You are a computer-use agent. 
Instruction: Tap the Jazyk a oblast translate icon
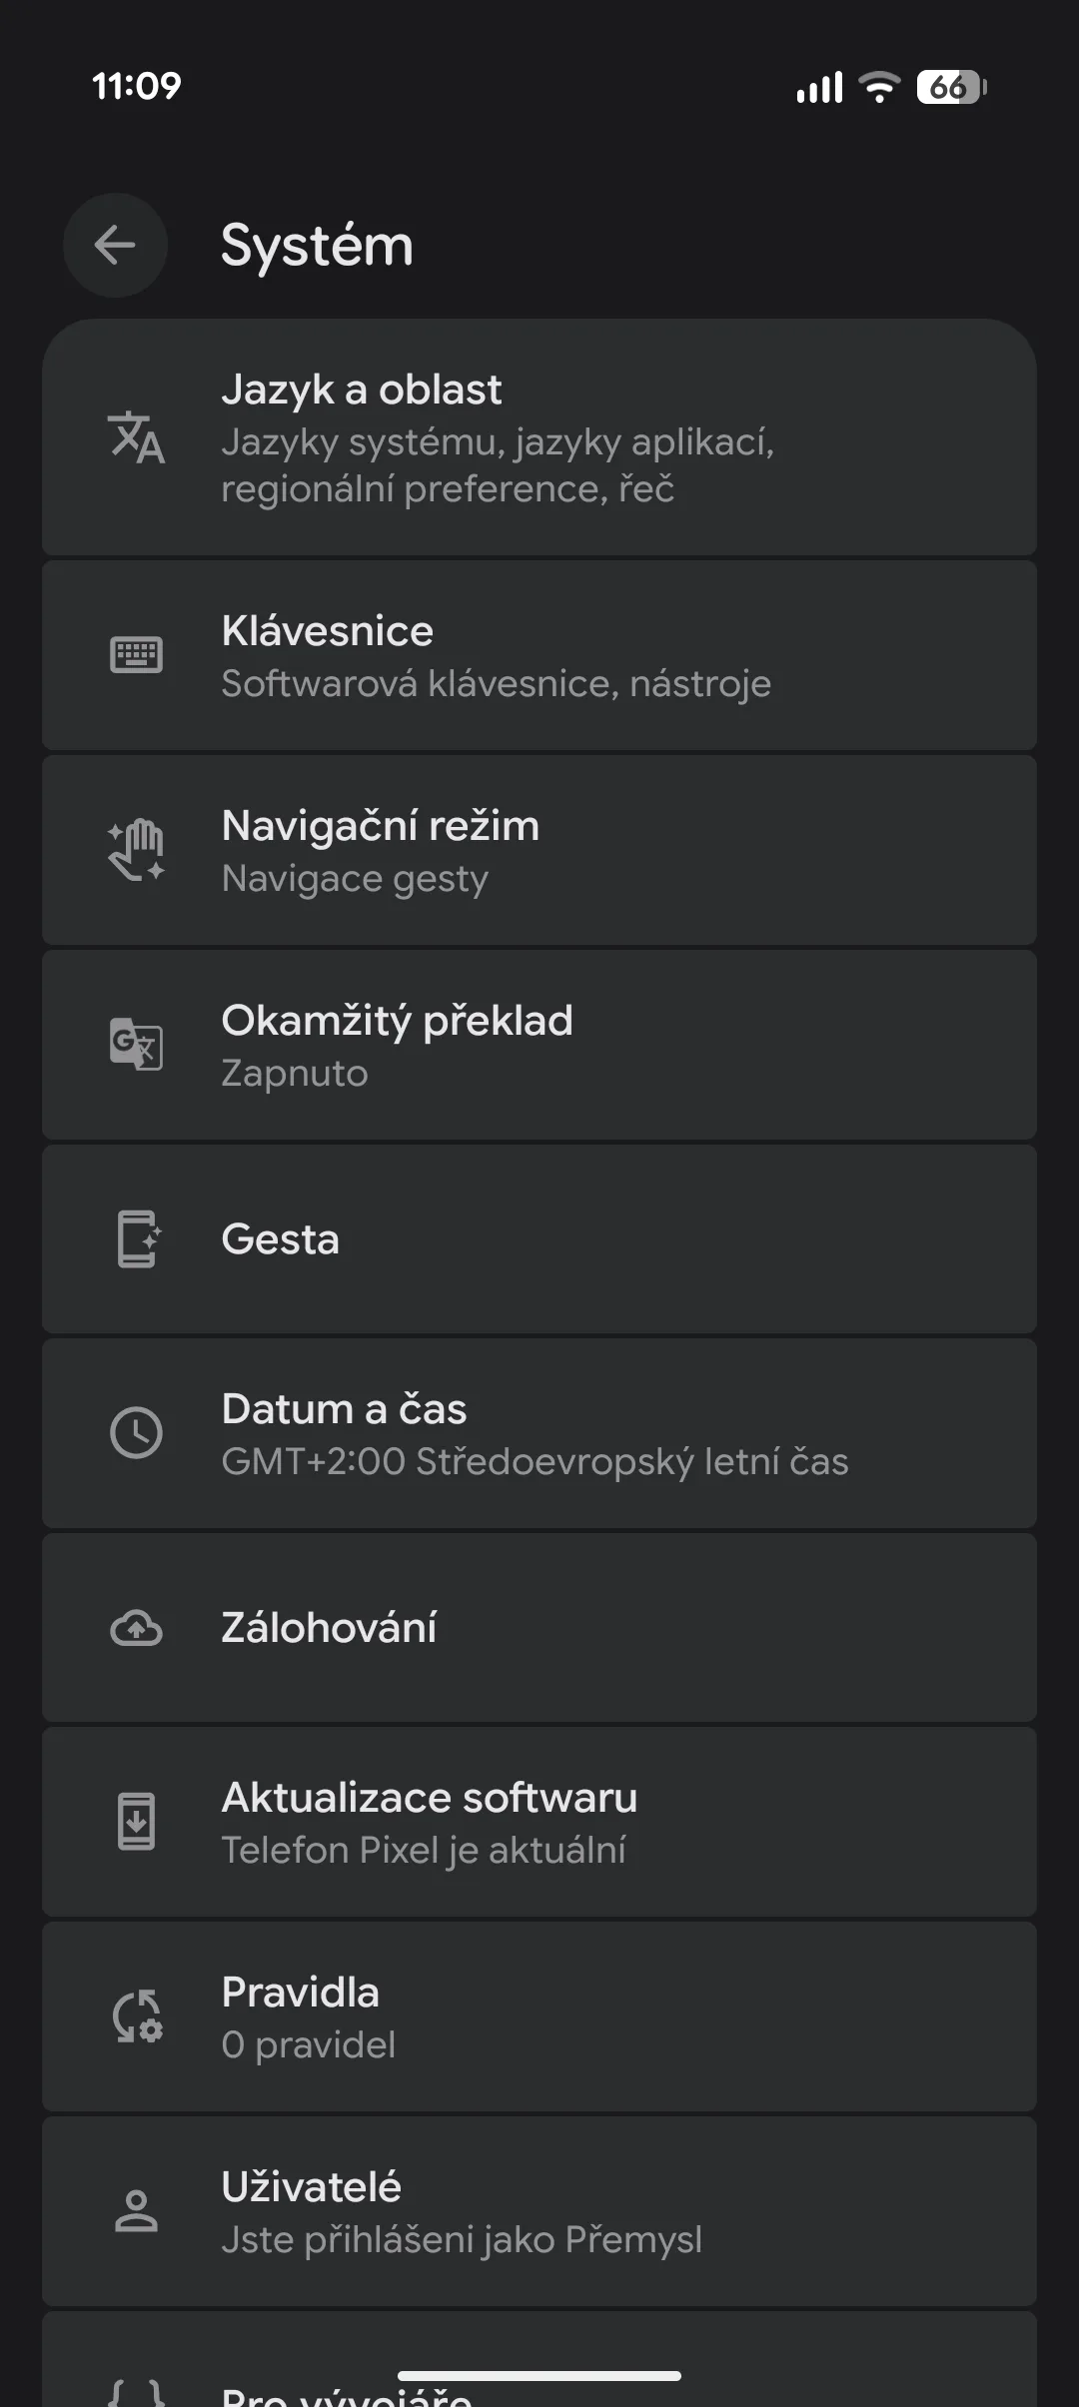click(136, 437)
